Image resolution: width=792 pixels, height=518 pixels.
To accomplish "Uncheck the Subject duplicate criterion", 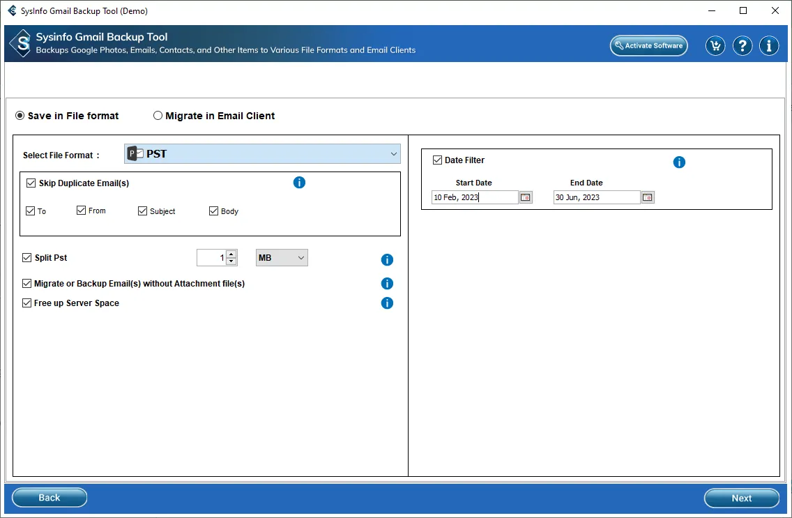I will click(x=143, y=211).
